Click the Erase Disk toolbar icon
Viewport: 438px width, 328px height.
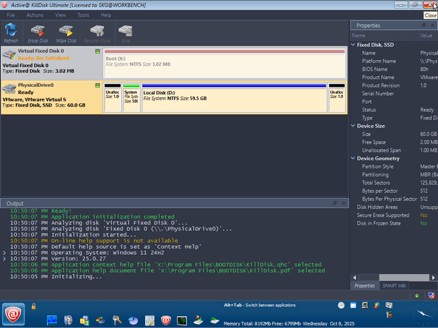pos(38,31)
